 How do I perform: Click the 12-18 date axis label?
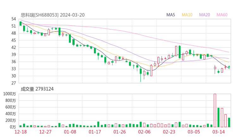point(21,132)
